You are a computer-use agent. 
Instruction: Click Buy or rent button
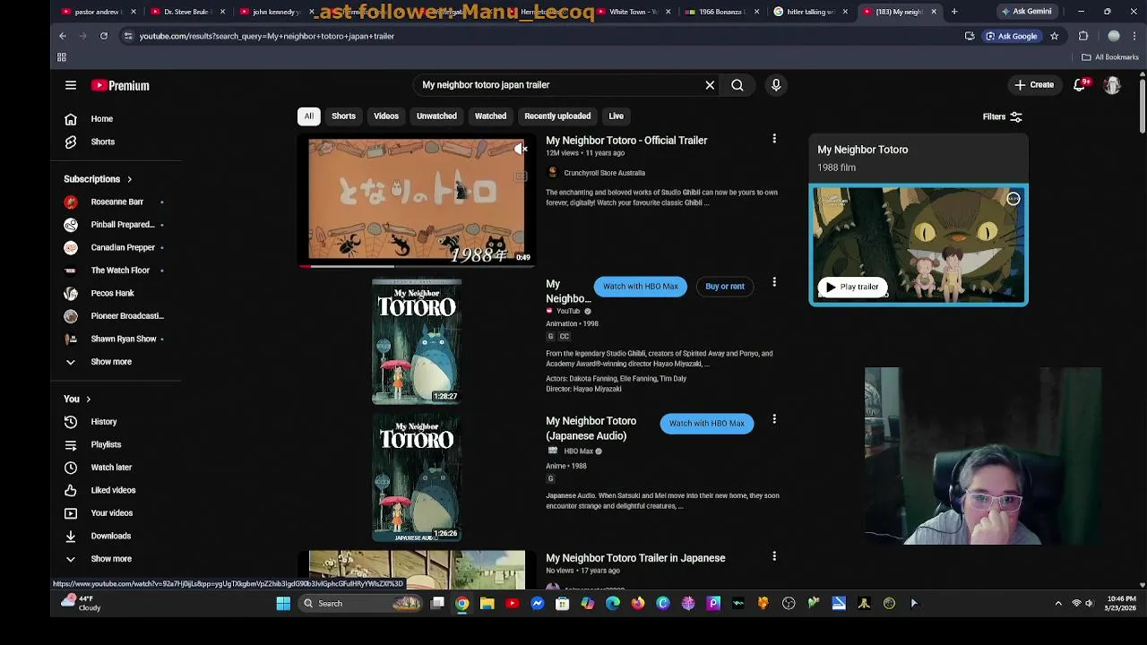coord(725,287)
